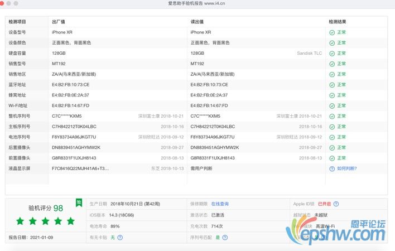Select 出厂值 Bluetooth address E4:B2:FB:10:73:CE
This screenshot has width=395, height=251.
(x=70, y=85)
